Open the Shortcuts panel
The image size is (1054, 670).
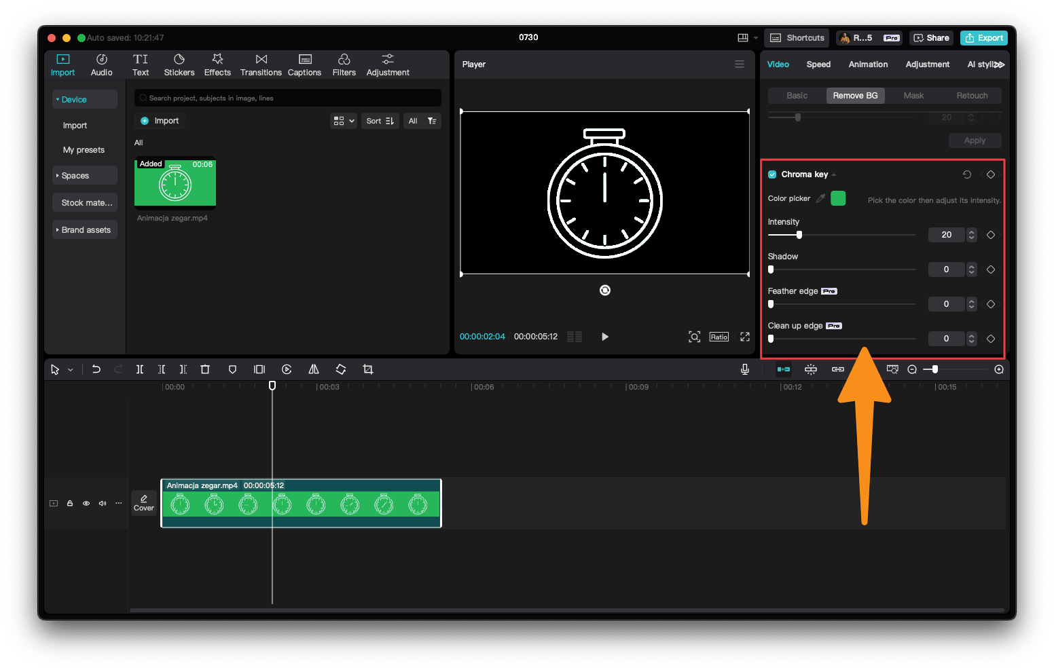797,38
